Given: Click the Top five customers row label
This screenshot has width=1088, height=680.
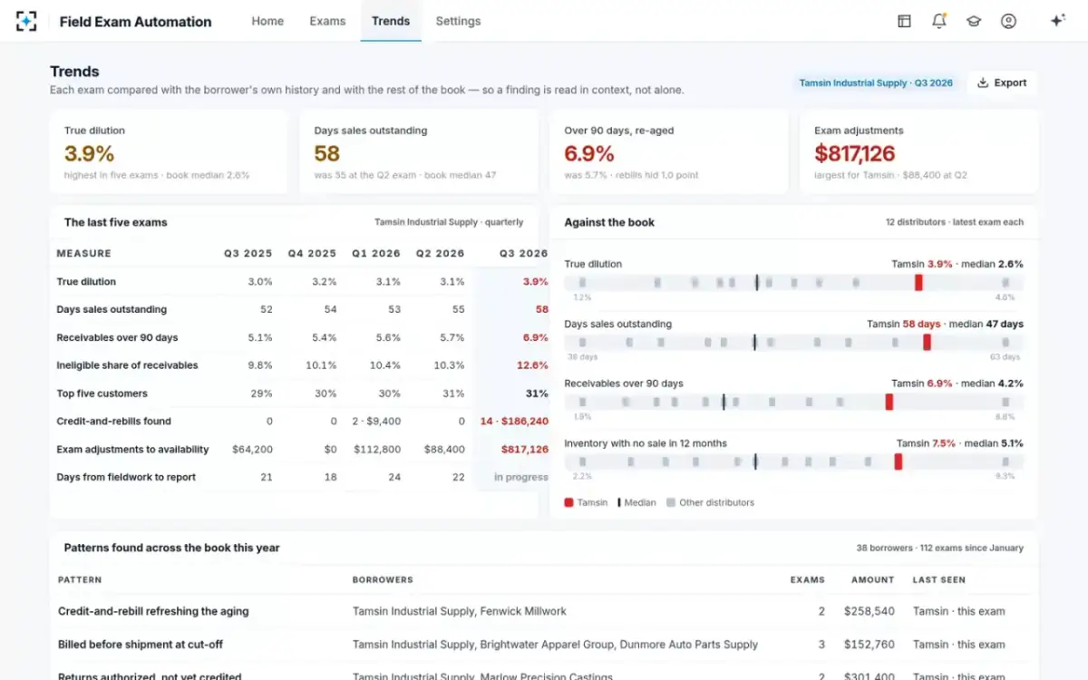Looking at the screenshot, I should click(102, 393).
